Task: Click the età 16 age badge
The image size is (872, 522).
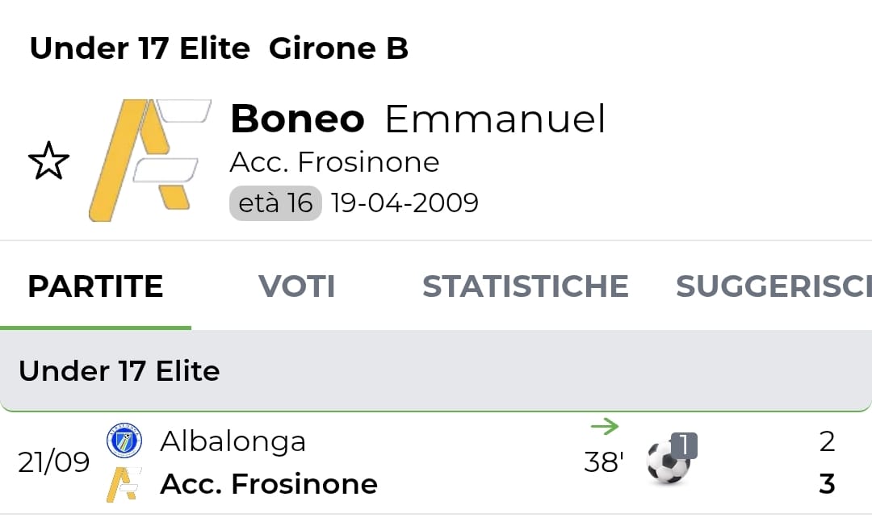Action: click(x=275, y=203)
